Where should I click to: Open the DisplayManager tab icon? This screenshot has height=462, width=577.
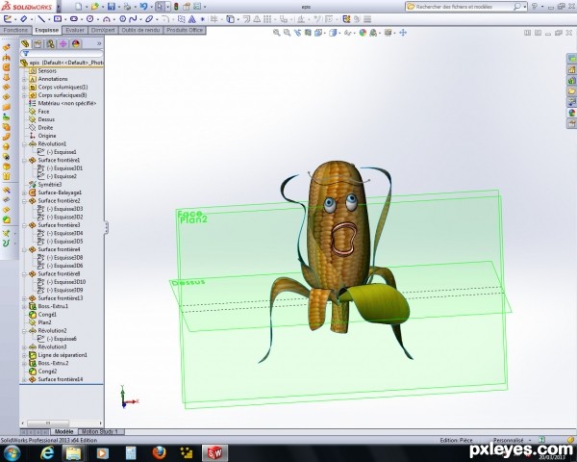[x=75, y=44]
